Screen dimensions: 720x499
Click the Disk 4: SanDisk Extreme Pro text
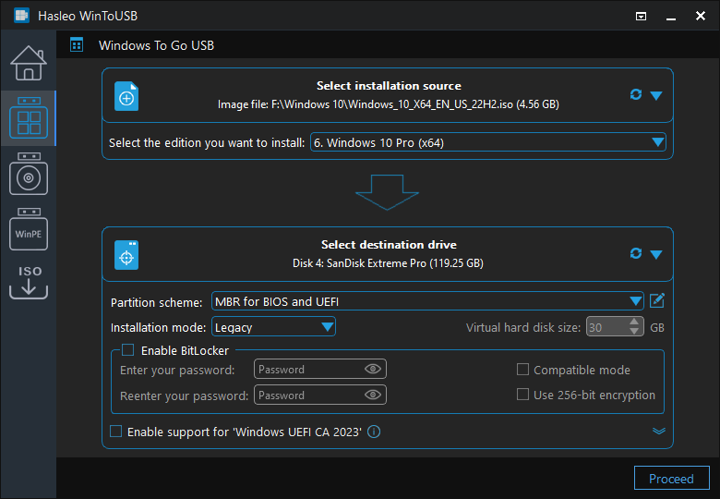[x=388, y=263]
